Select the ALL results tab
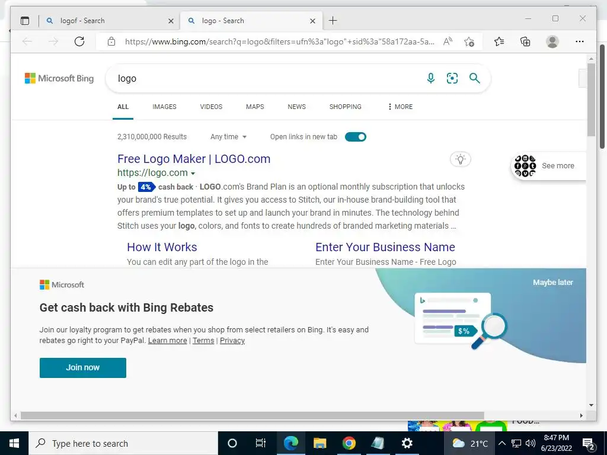 [123, 107]
